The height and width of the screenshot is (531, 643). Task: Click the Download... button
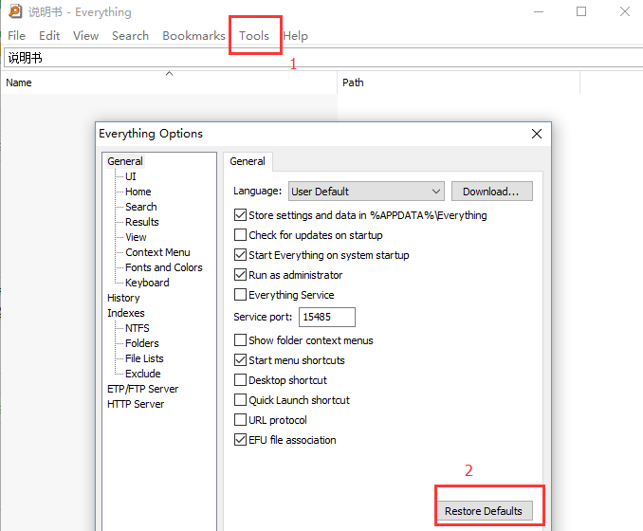click(x=491, y=192)
